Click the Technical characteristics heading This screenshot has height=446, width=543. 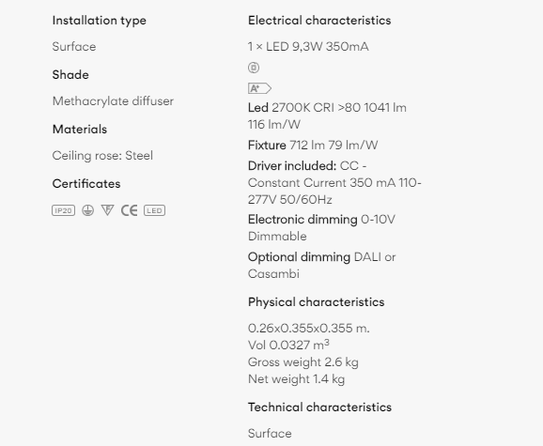coord(319,408)
